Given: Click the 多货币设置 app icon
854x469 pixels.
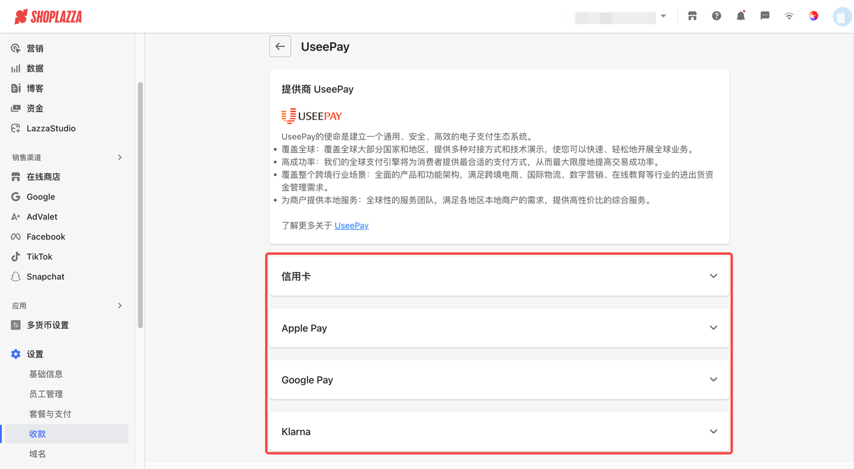Looking at the screenshot, I should [16, 326].
